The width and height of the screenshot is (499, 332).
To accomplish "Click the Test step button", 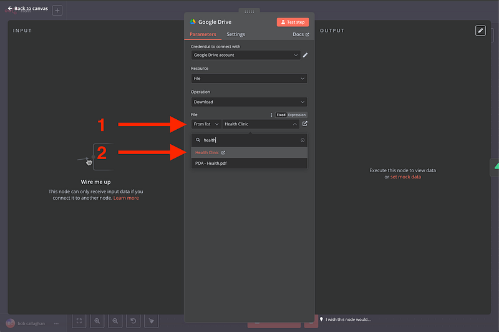I will [x=293, y=22].
